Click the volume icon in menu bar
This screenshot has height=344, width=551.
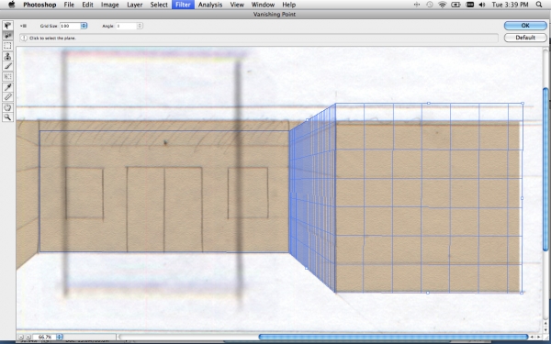(482, 5)
